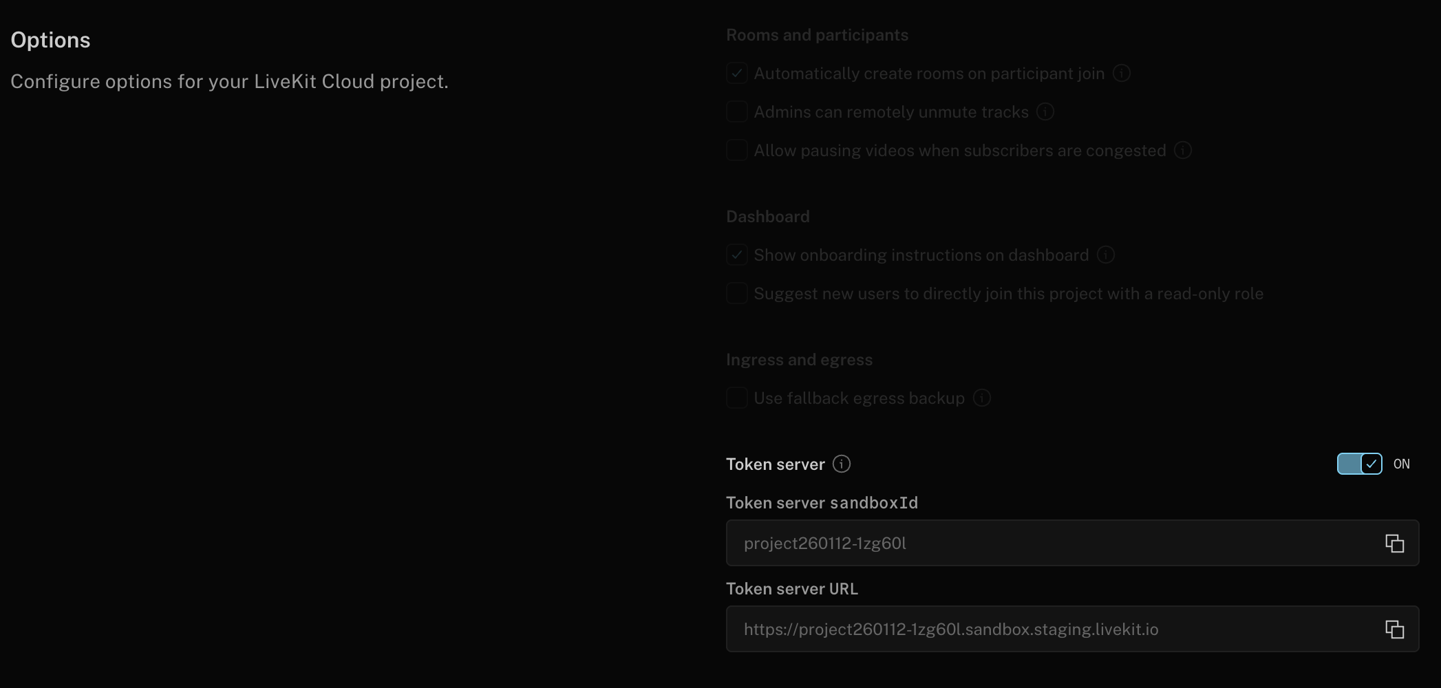1441x688 pixels.
Task: View info for admins remote unmute setting
Action: (1045, 111)
